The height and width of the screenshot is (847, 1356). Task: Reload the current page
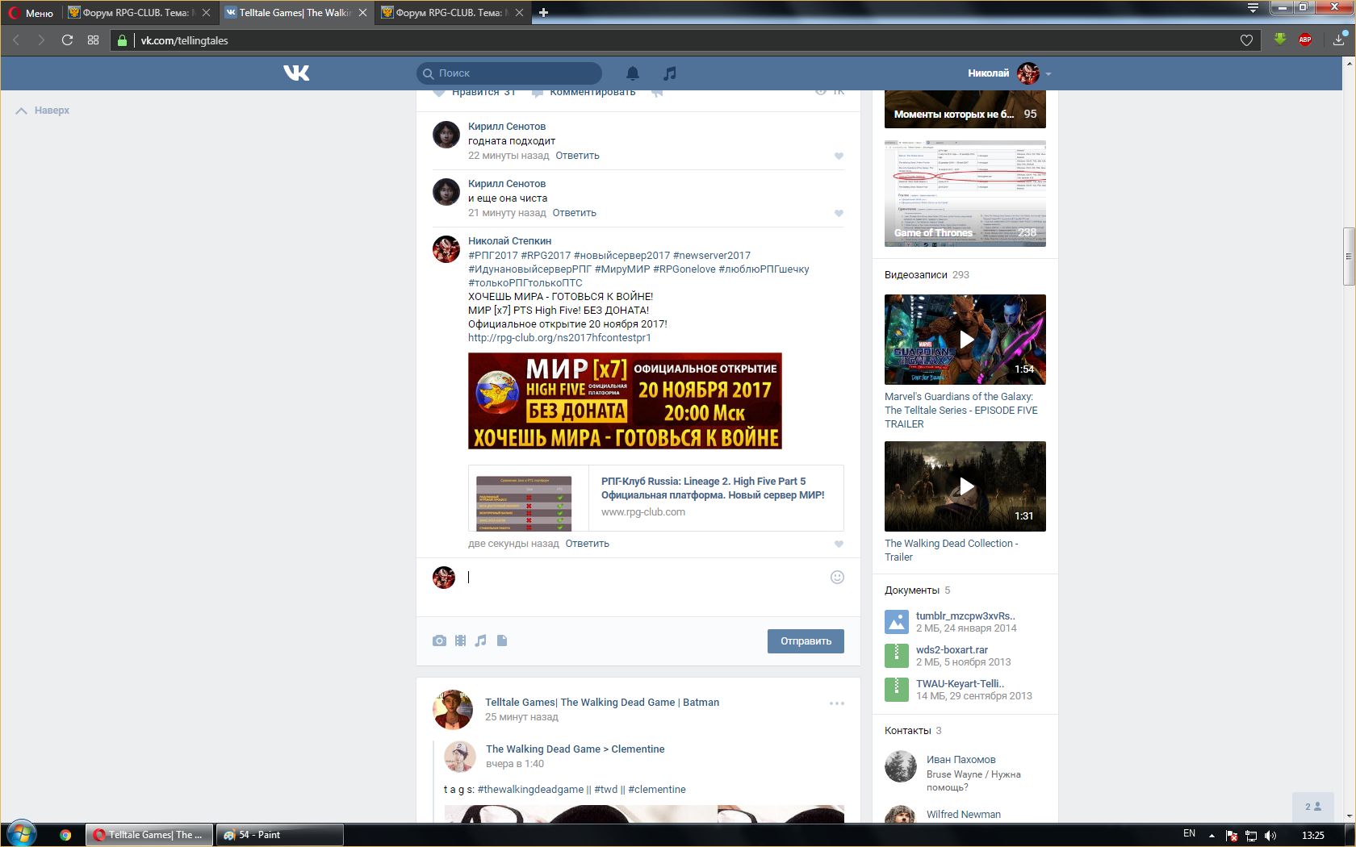coord(67,40)
